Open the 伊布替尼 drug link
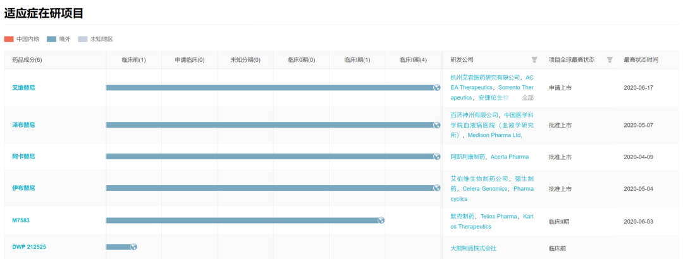The width and height of the screenshot is (683, 259). click(x=23, y=188)
